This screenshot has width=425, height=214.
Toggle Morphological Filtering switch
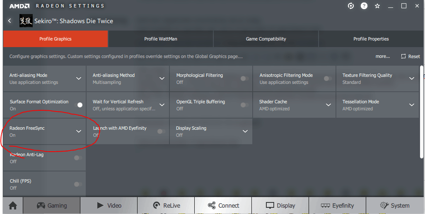point(245,78)
